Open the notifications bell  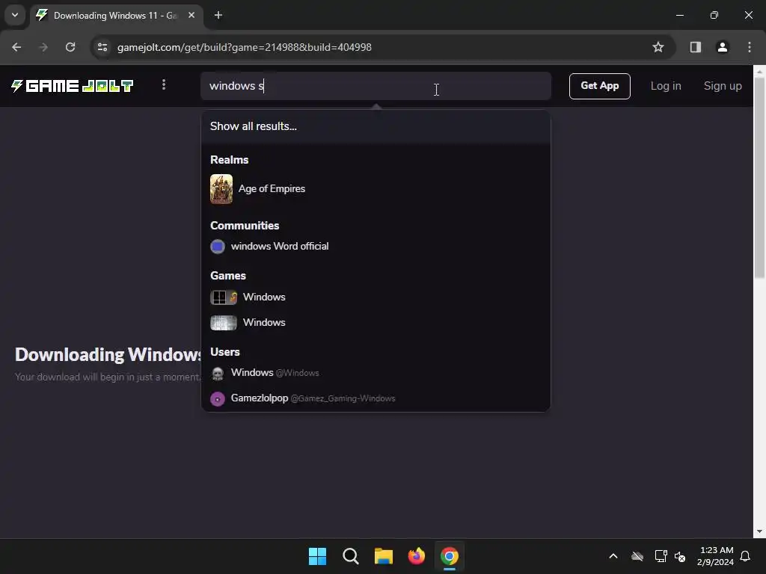pyautogui.click(x=746, y=556)
